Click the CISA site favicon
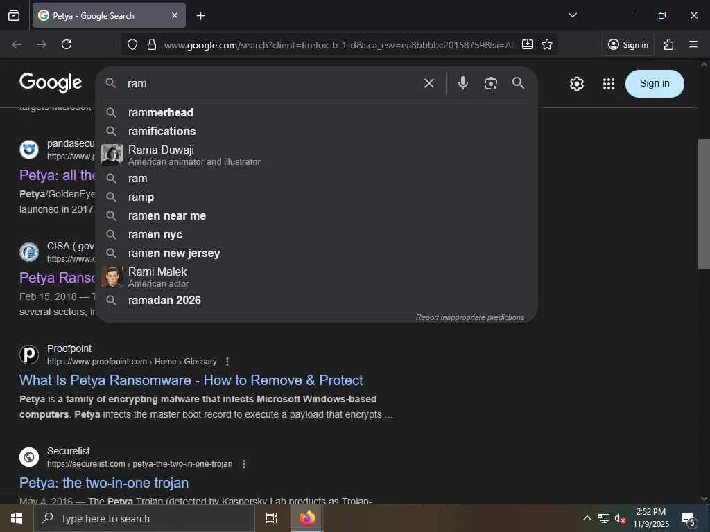The image size is (710, 532). pyautogui.click(x=29, y=252)
